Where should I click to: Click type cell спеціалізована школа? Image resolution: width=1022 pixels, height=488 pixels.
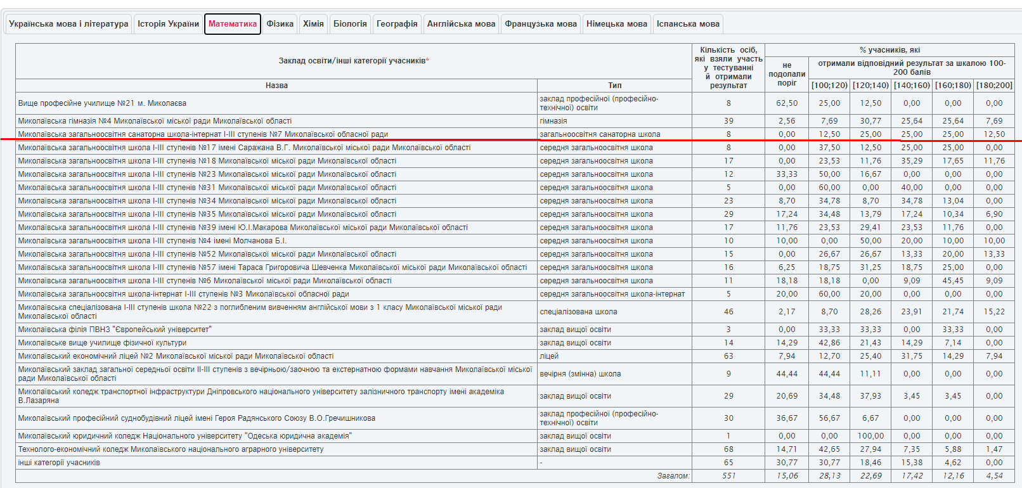pos(578,312)
